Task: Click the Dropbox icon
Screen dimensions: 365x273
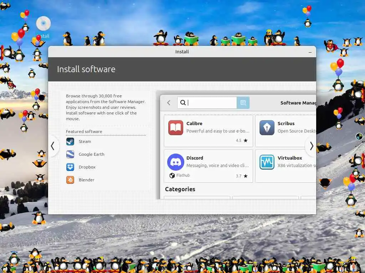Action: [70, 167]
